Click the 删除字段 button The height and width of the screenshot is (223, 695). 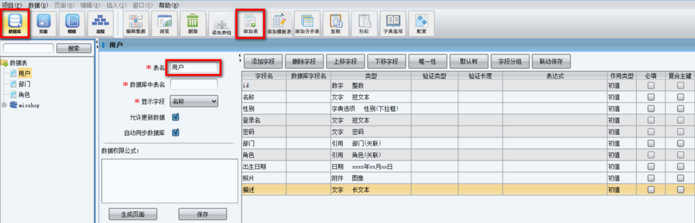(304, 61)
